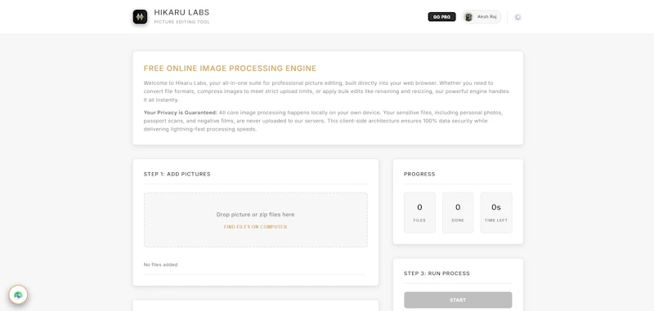Click the greyed START button
This screenshot has width=654, height=311.
pos(458,300)
